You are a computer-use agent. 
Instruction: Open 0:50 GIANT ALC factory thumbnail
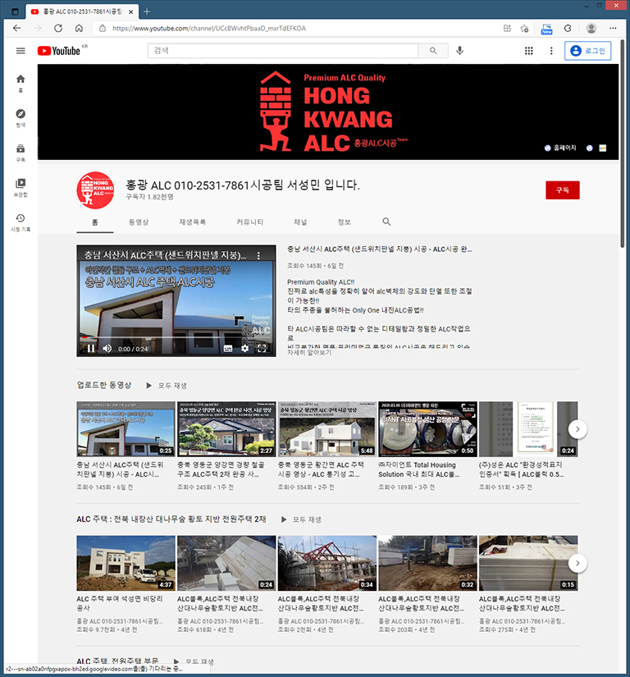(427, 429)
